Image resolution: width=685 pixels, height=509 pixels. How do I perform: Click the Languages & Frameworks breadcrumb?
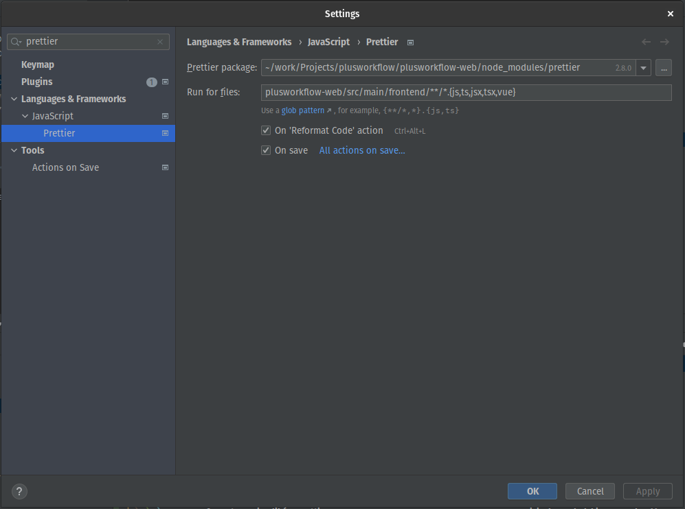click(x=239, y=42)
